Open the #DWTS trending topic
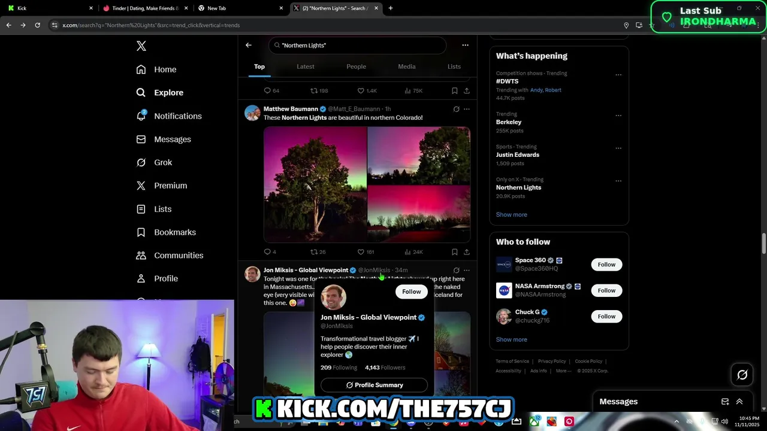This screenshot has width=767, height=431. (507, 81)
